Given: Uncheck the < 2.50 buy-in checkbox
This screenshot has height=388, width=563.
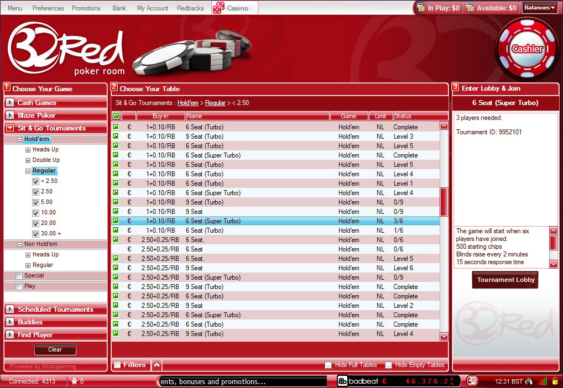Looking at the screenshot, I should (35, 182).
